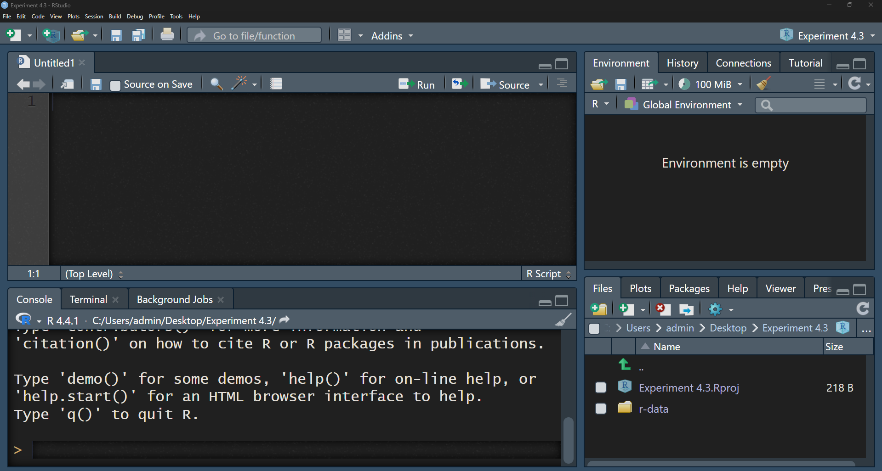Open the Session menu

94,17
